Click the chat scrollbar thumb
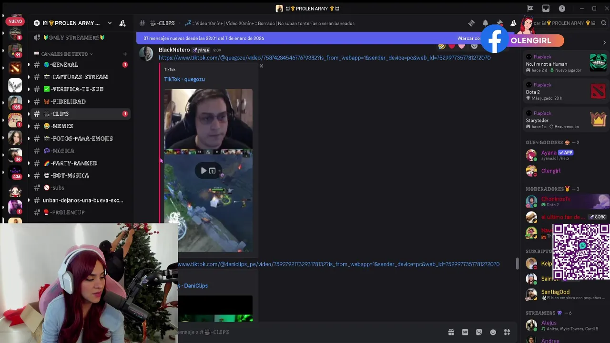The image size is (610, 343). (517, 263)
